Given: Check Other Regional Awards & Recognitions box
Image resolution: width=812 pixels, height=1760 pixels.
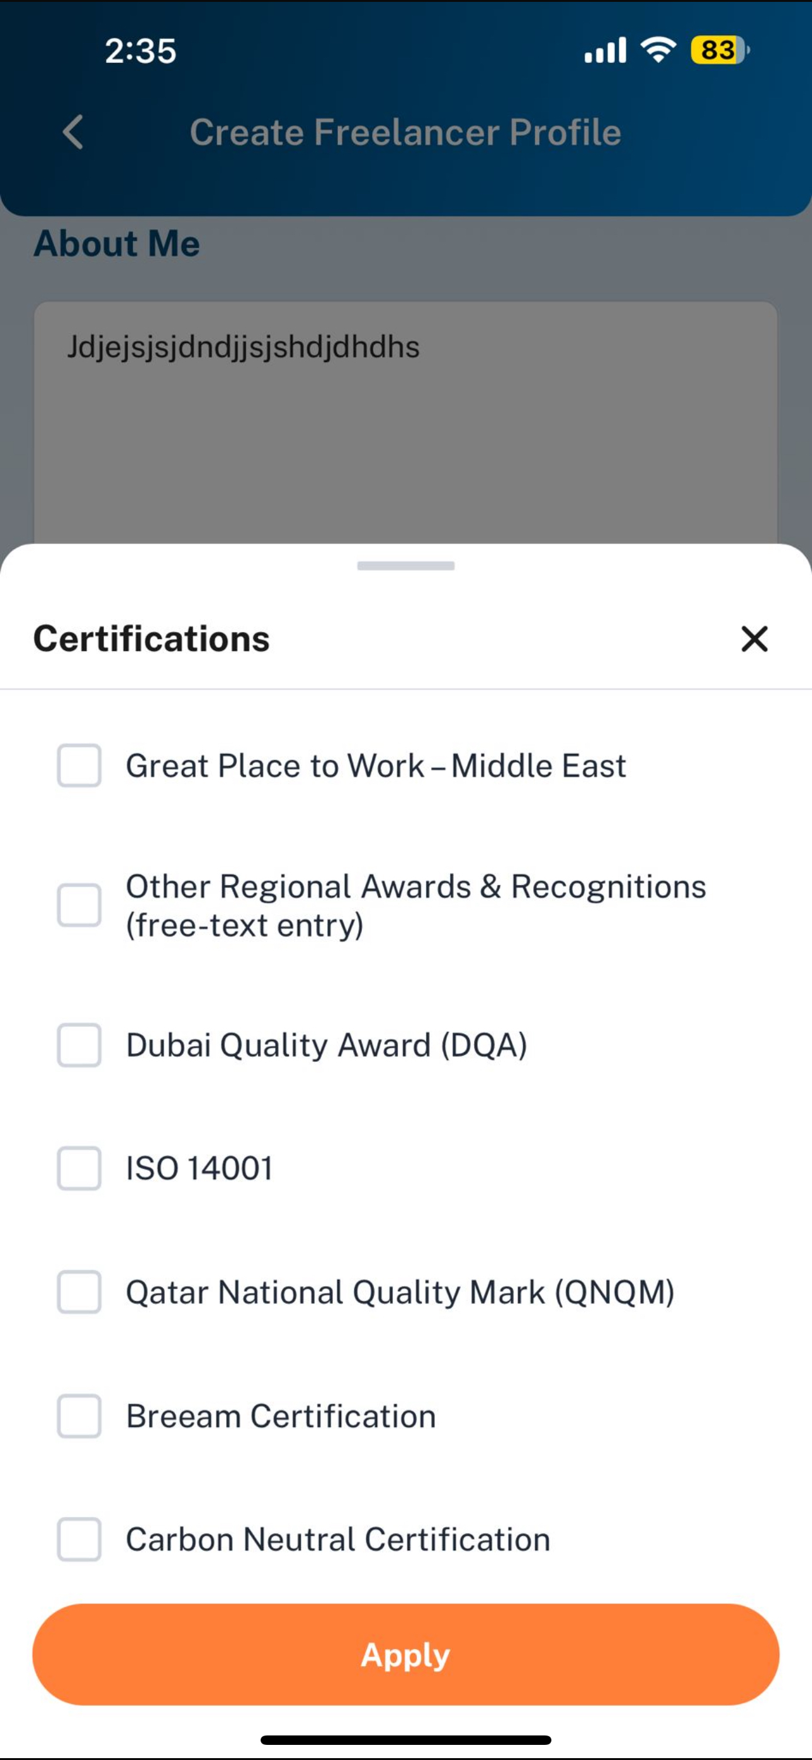Looking at the screenshot, I should tap(79, 905).
